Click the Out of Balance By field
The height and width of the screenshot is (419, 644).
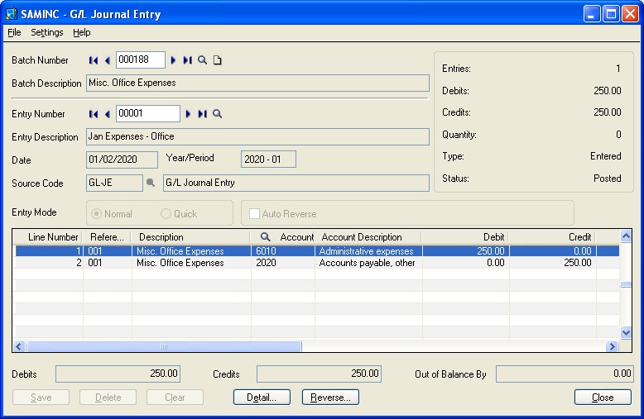(x=565, y=374)
